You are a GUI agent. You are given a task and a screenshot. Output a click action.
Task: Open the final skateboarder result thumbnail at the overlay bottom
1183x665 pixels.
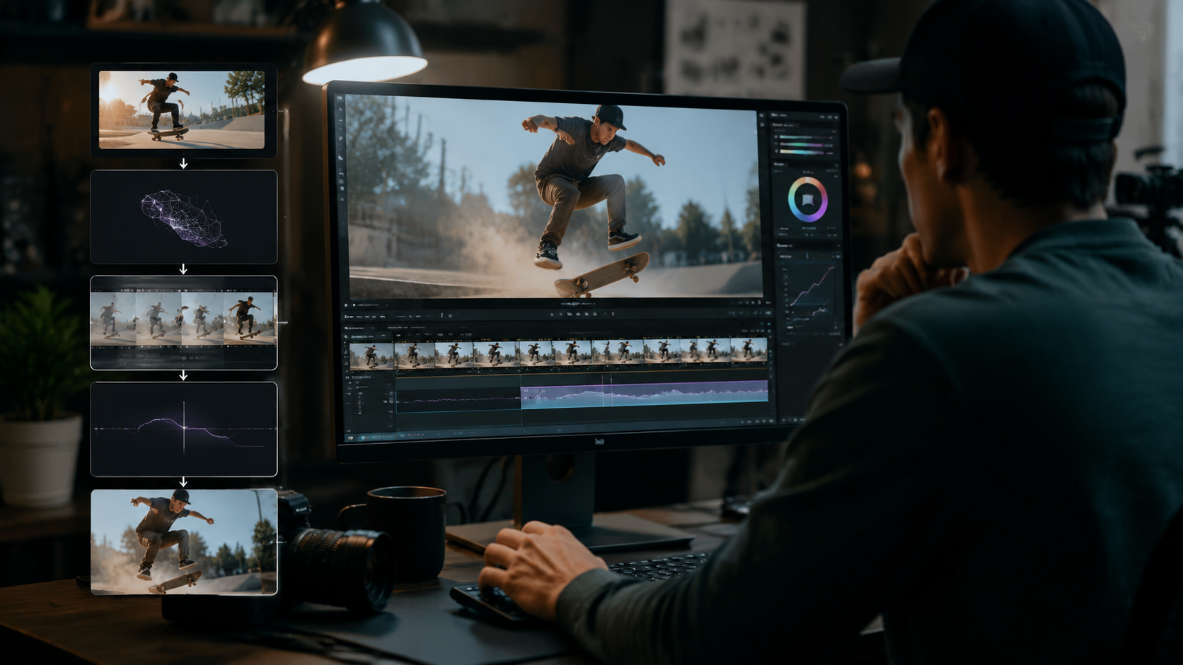pyautogui.click(x=184, y=541)
